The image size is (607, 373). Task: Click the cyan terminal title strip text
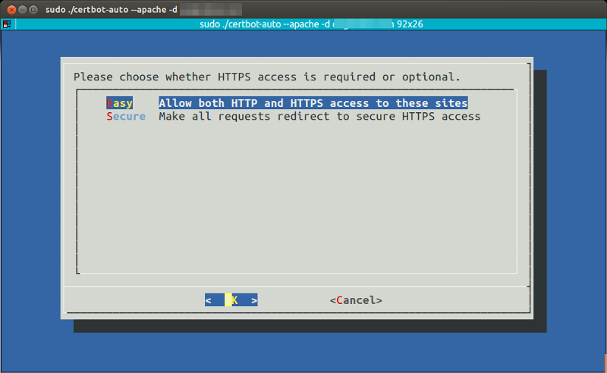pos(311,24)
